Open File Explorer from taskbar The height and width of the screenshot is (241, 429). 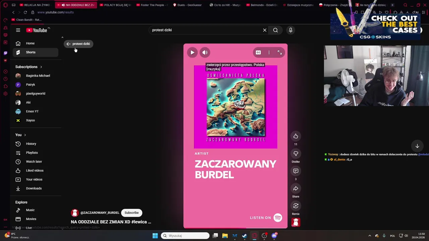225,236
